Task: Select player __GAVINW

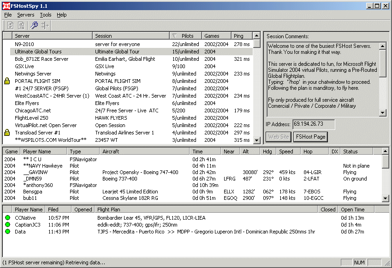Action: (x=192, y=172)
